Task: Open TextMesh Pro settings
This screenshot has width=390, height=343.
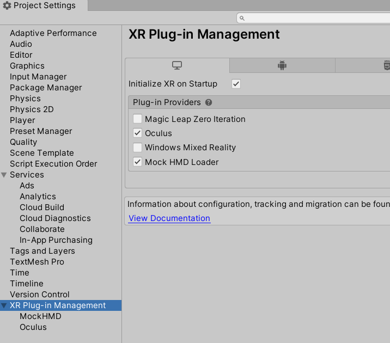Action: tap(37, 262)
